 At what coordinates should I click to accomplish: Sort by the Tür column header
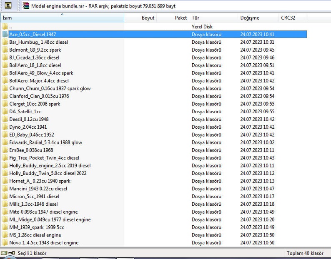[x=213, y=18]
